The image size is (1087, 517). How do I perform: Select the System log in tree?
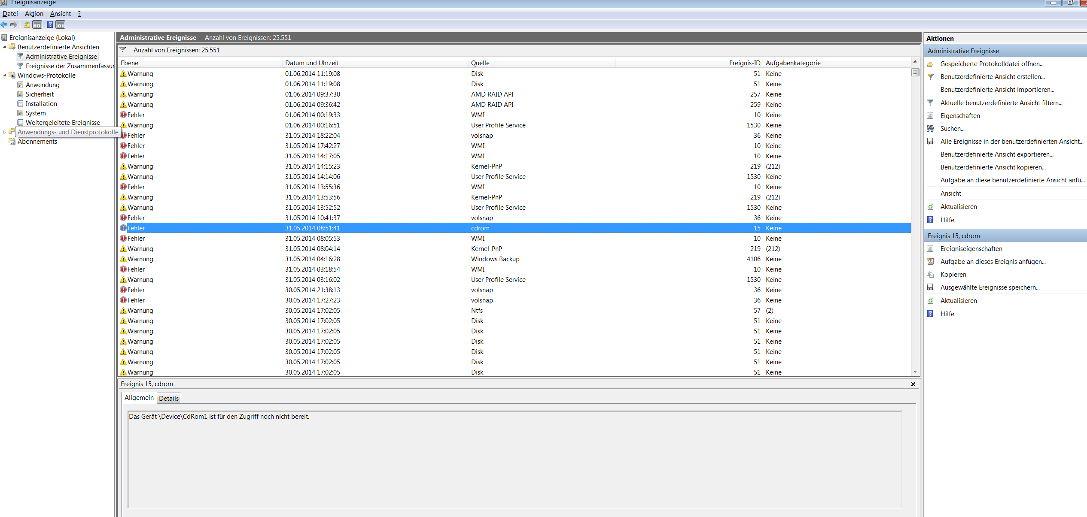[36, 113]
